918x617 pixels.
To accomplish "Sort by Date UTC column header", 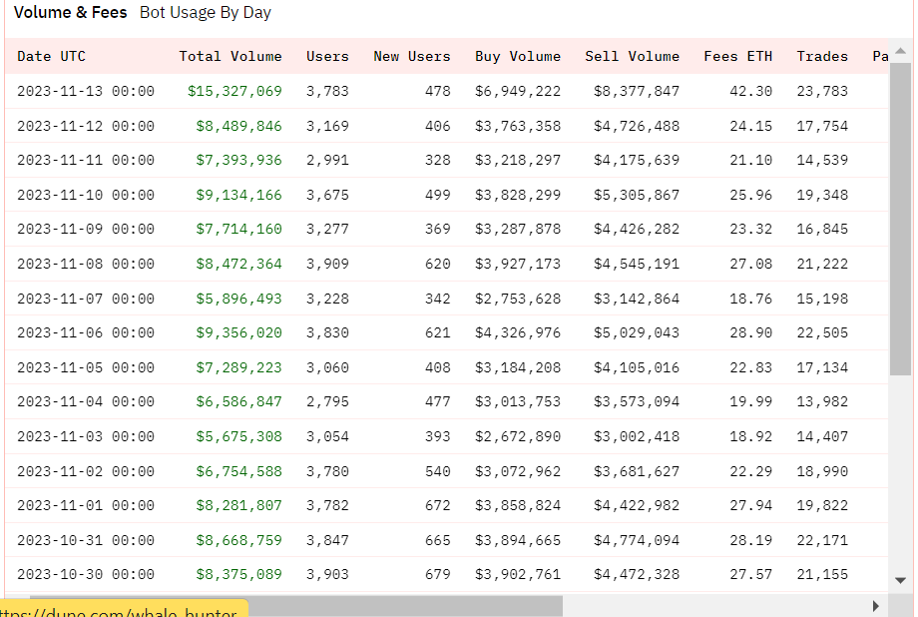I will [51, 56].
